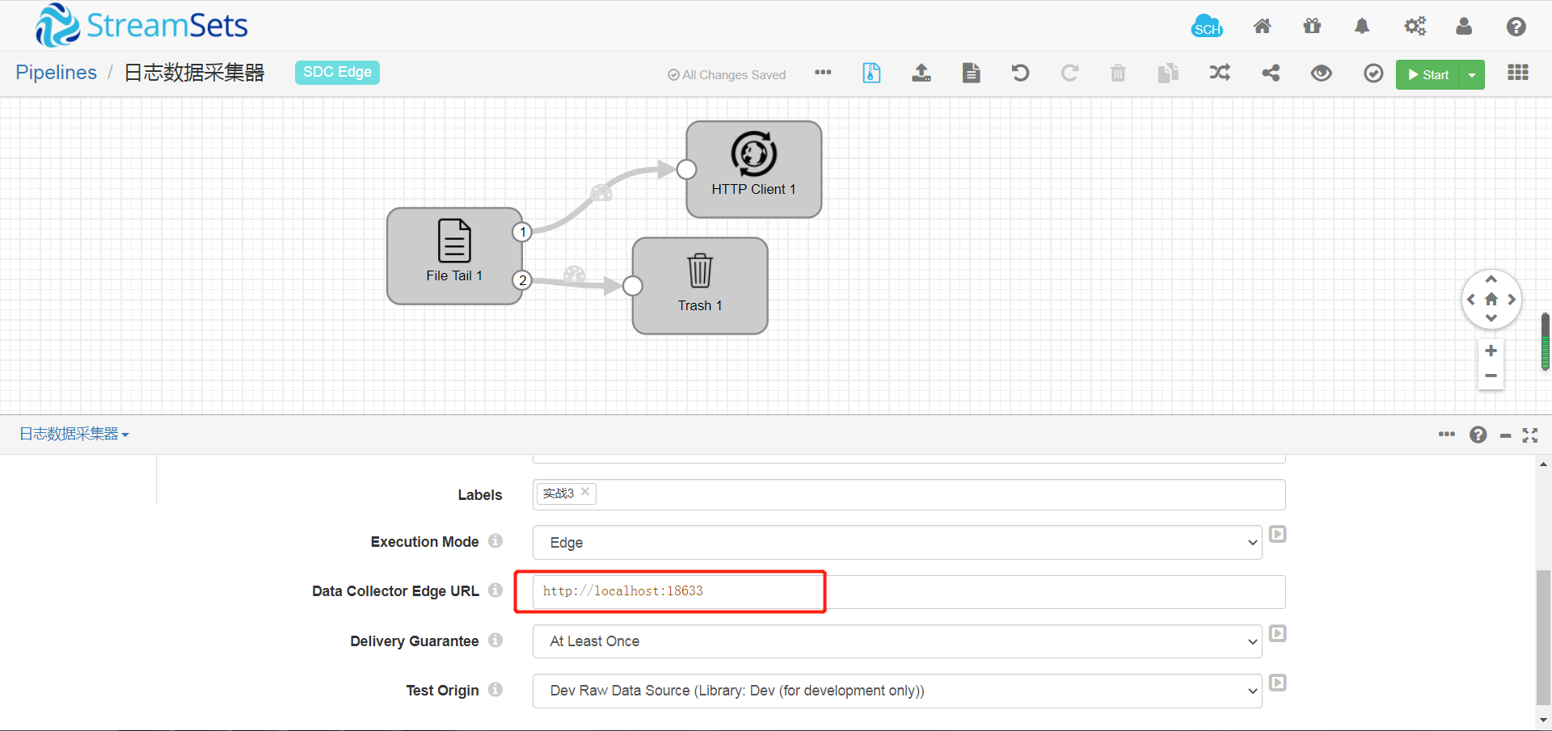1552x731 pixels.
Task: Delete selected stage with trash icon
Action: coord(1118,74)
